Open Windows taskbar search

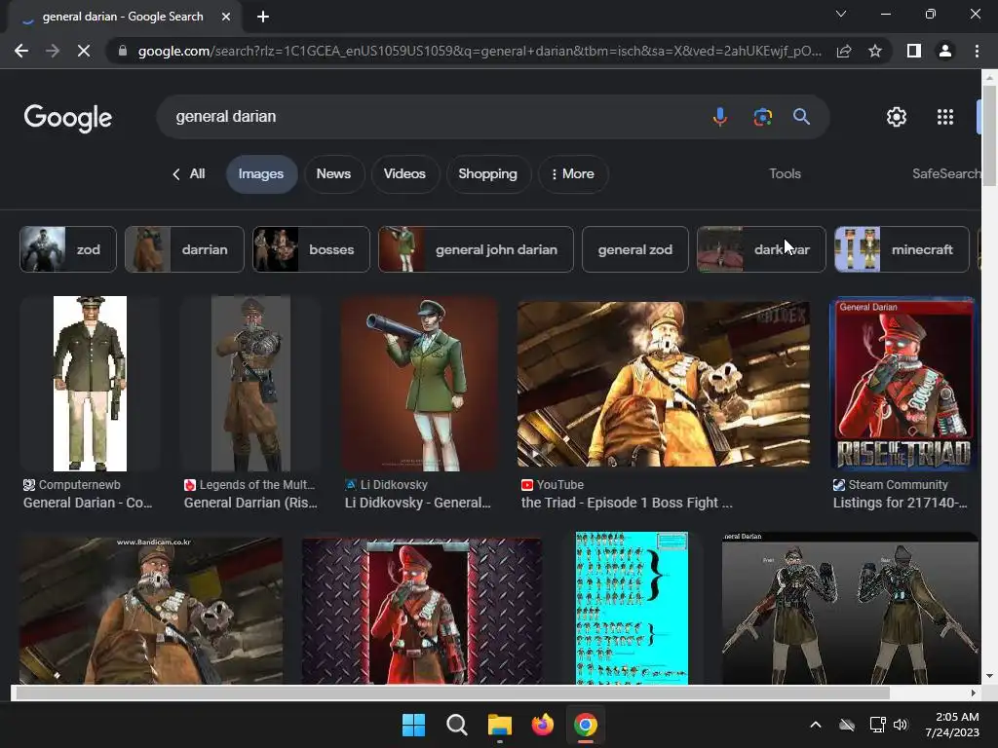[x=456, y=725]
